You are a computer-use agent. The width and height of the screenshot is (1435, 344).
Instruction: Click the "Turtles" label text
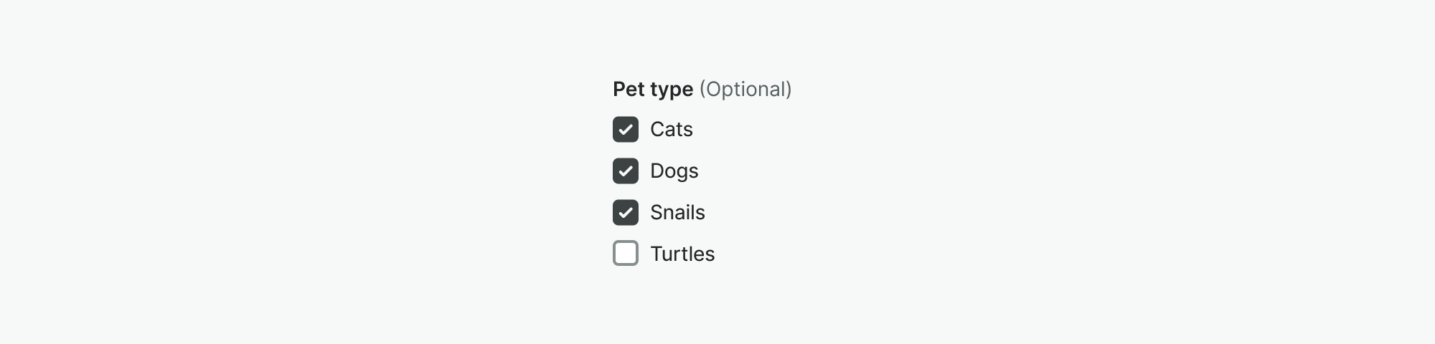point(682,254)
